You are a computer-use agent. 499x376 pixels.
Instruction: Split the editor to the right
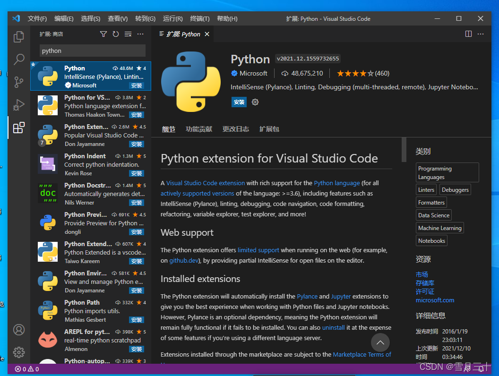click(x=468, y=34)
